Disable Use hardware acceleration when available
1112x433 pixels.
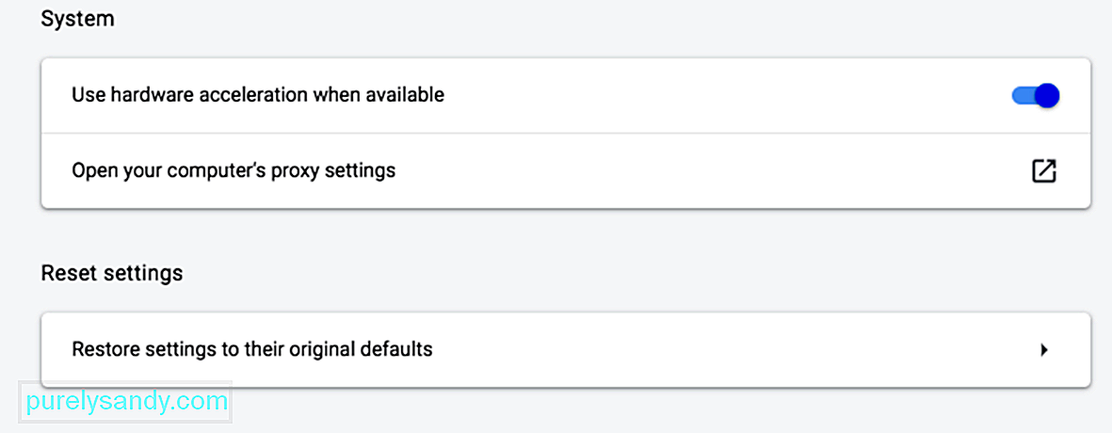pos(1036,95)
